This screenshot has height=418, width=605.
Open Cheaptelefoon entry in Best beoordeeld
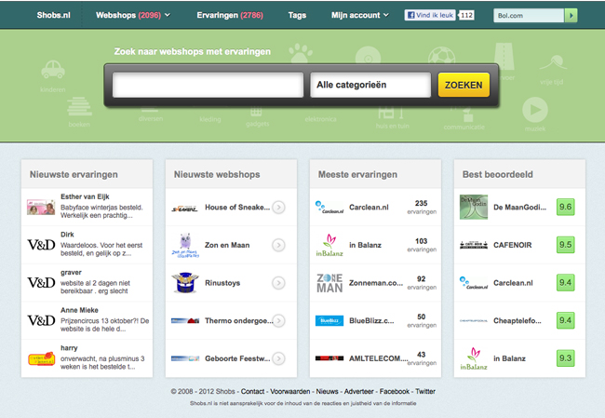click(x=519, y=321)
